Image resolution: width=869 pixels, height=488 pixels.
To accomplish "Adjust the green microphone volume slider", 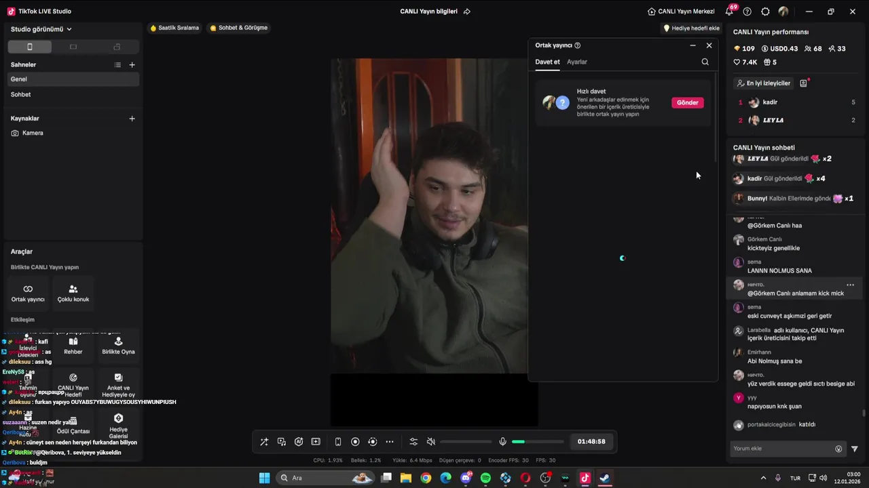I will click(538, 442).
